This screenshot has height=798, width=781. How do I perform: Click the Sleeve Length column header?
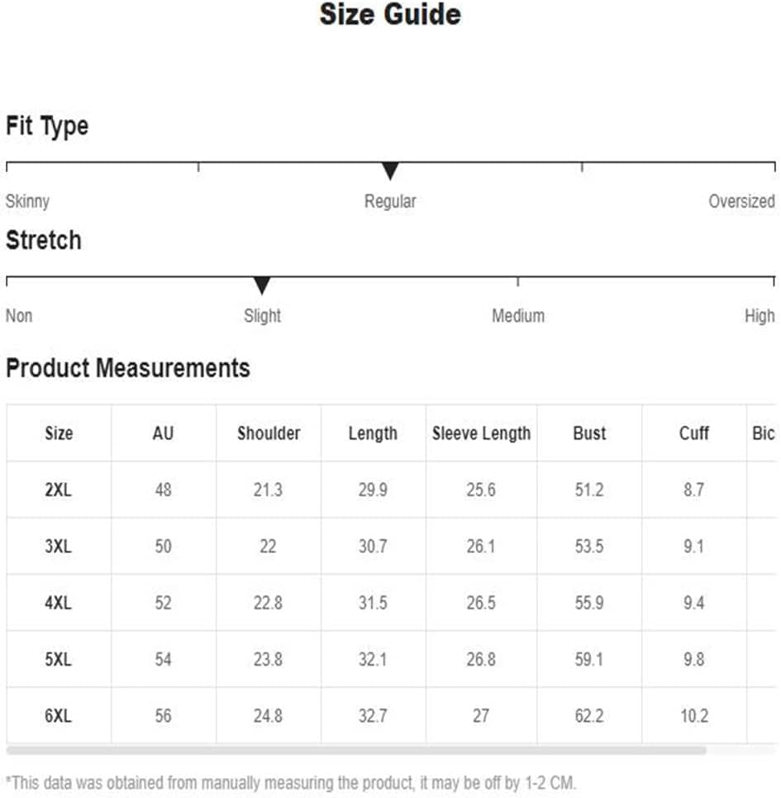(481, 433)
